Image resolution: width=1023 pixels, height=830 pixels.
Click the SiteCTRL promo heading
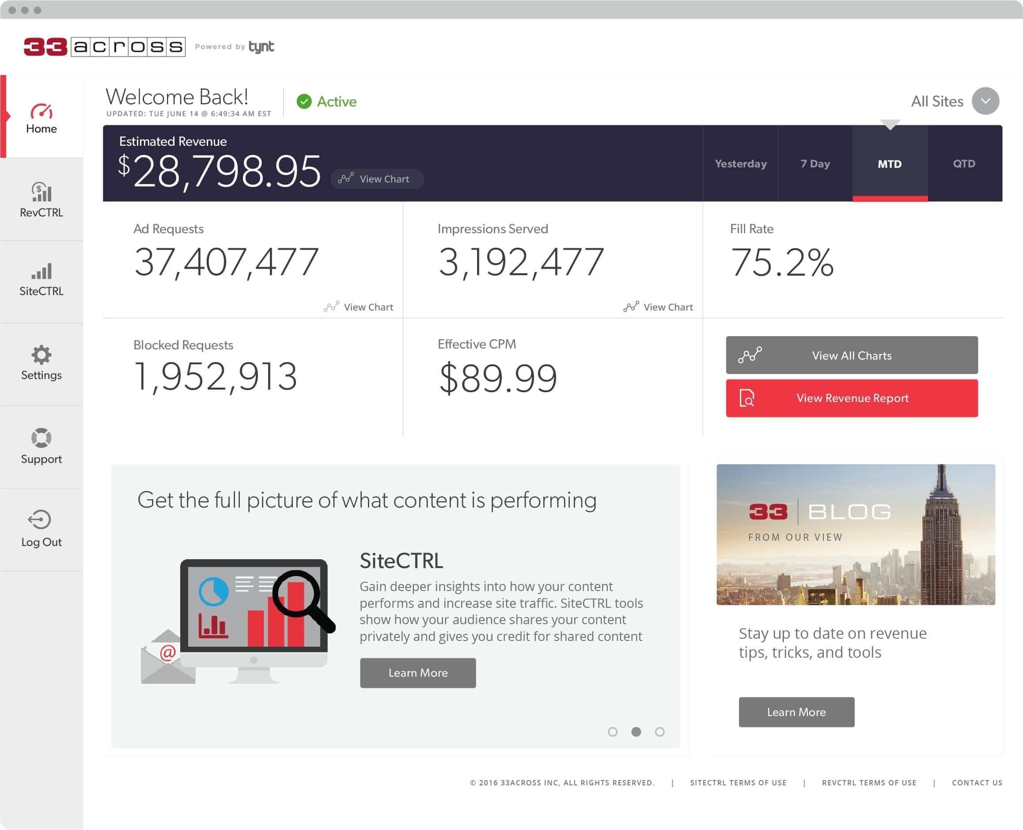point(401,561)
